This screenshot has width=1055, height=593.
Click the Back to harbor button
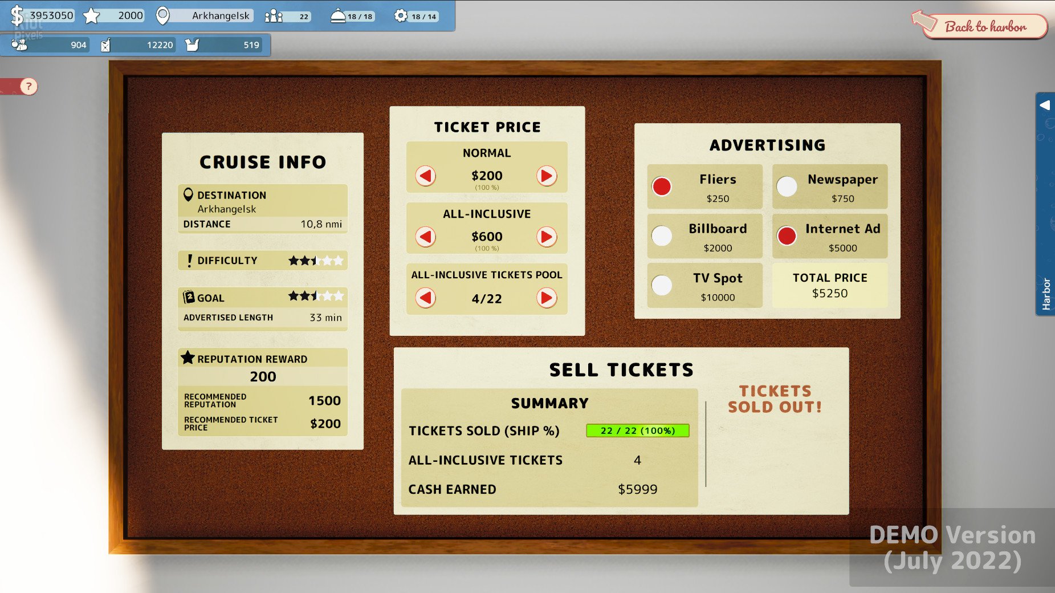pos(985,26)
